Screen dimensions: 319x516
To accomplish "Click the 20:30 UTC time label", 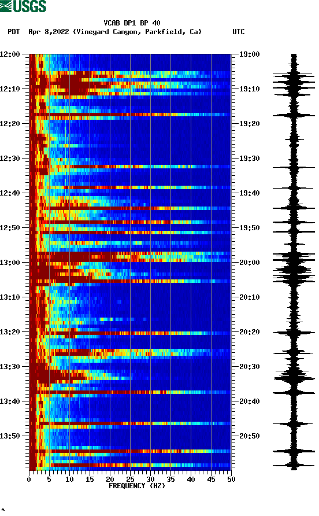I will pos(249,367).
